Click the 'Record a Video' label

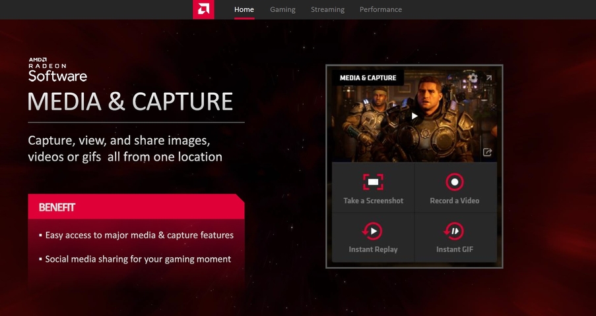click(x=455, y=201)
